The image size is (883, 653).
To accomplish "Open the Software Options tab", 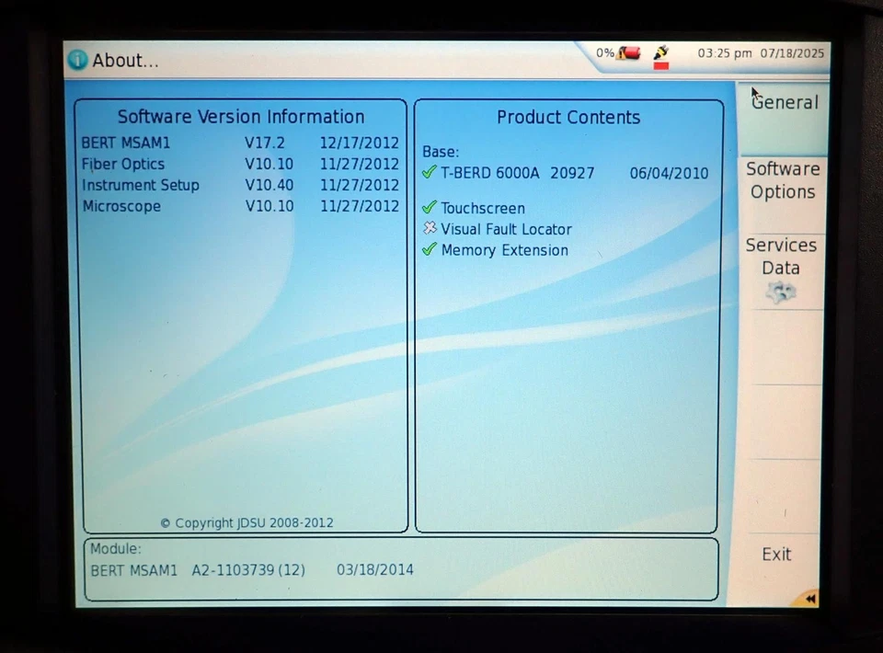I will pyautogui.click(x=783, y=180).
